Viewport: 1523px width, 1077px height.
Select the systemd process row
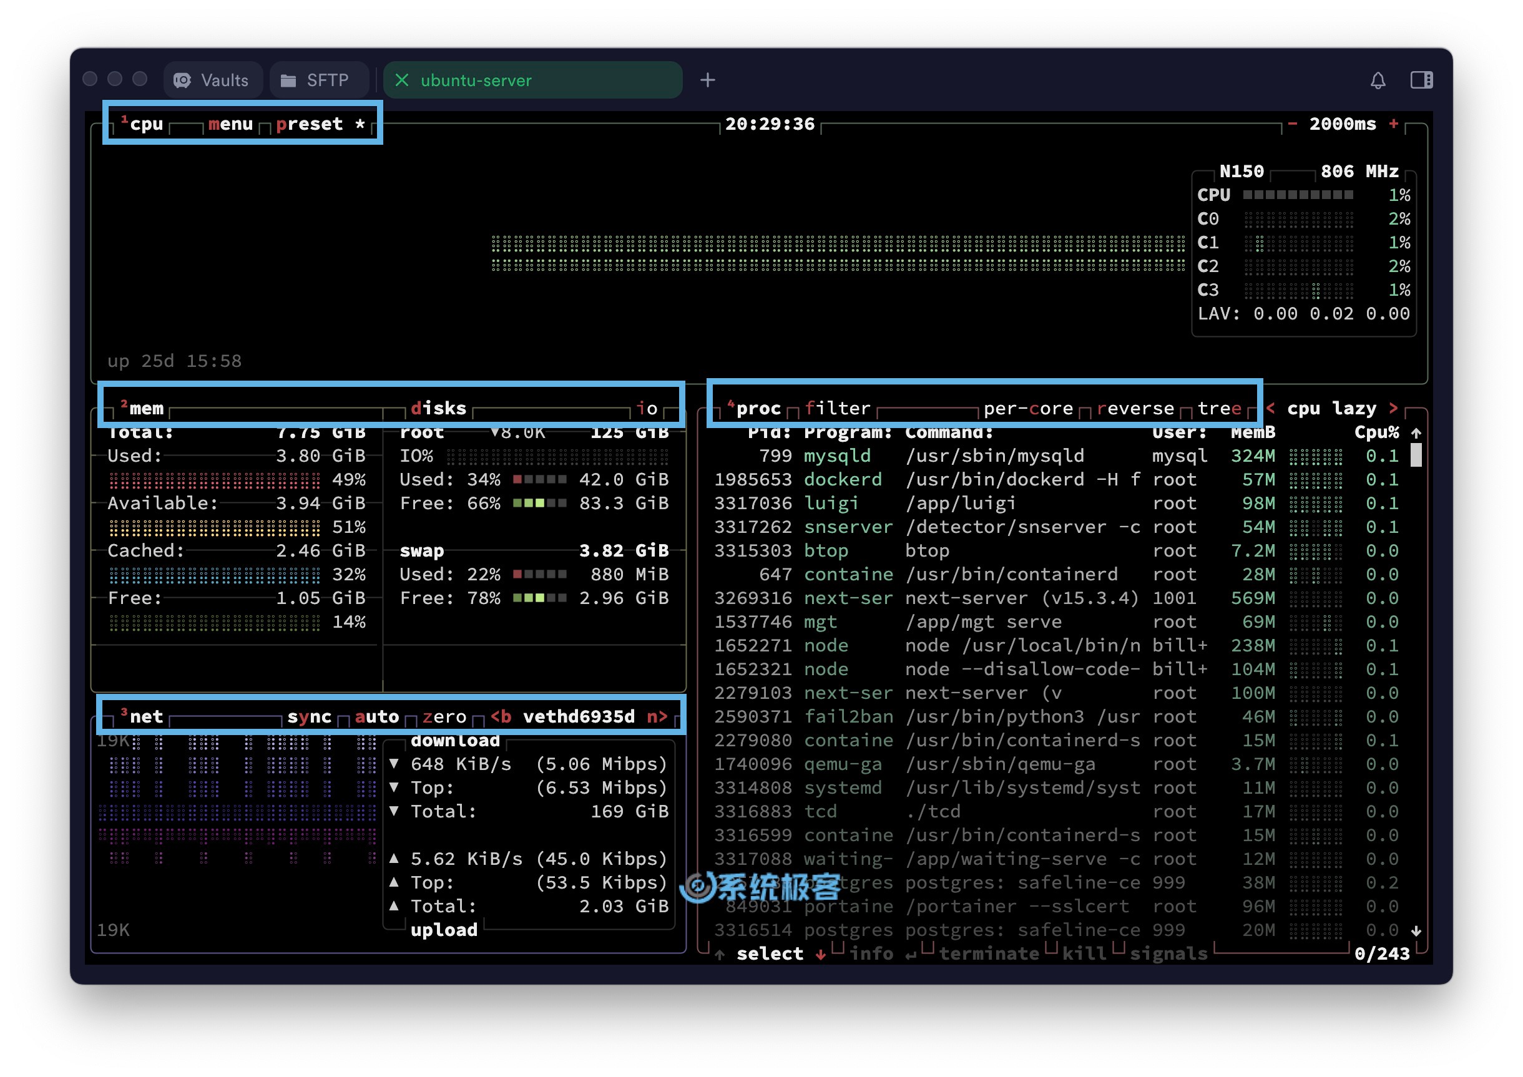(x=1057, y=787)
